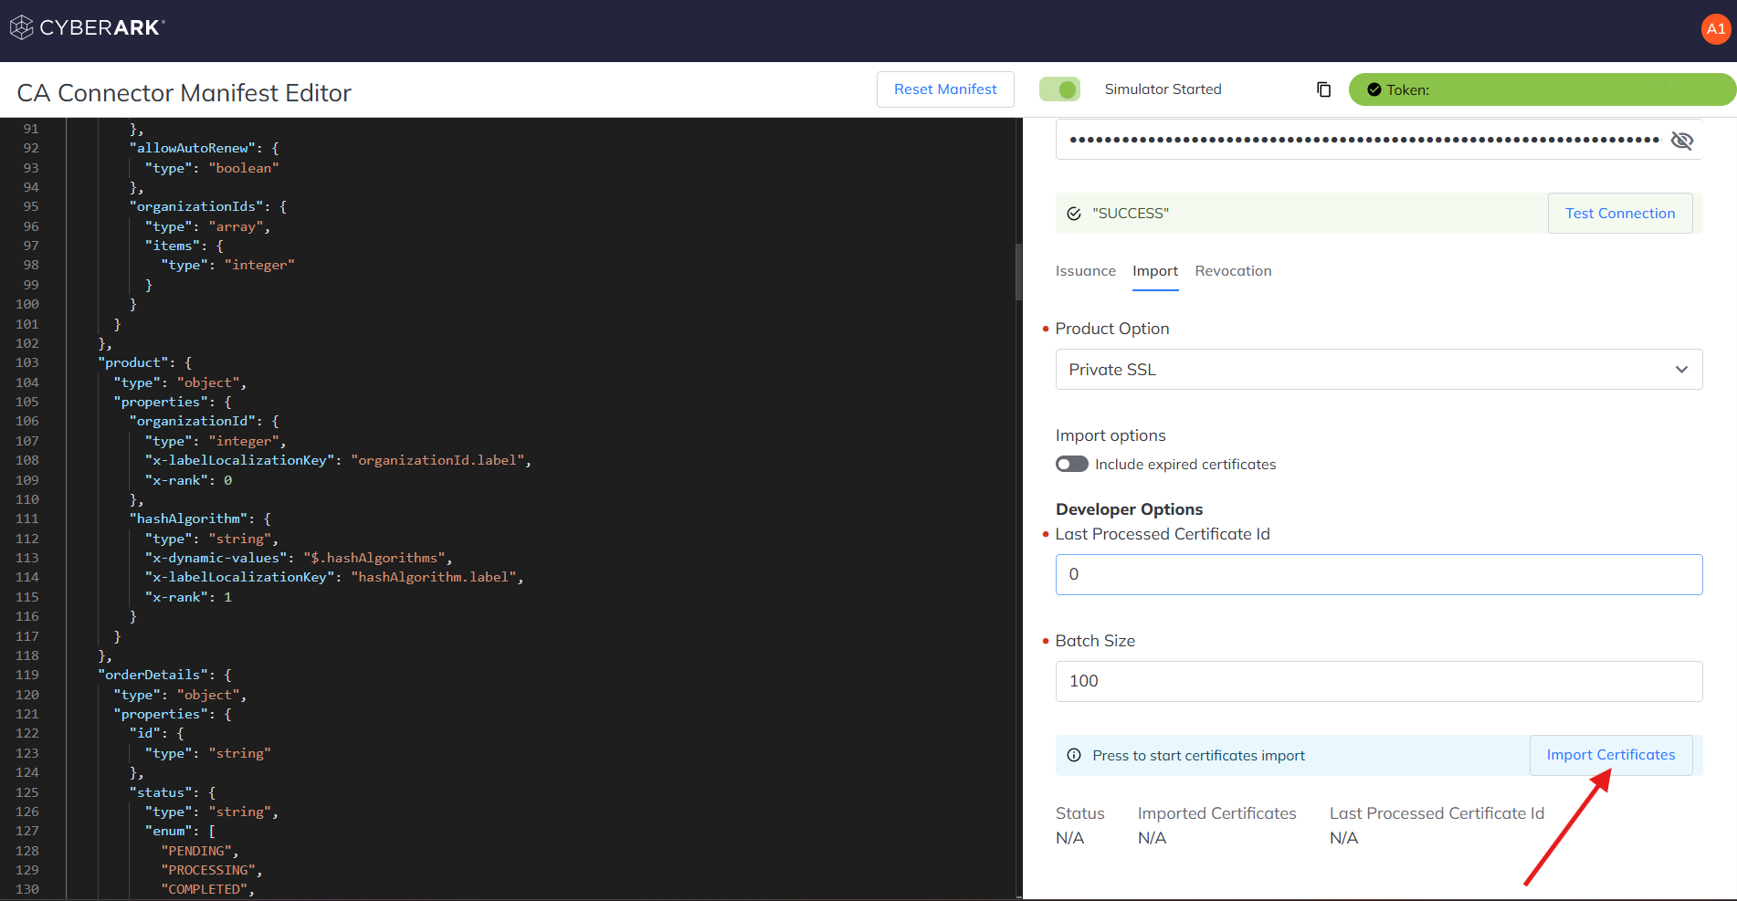
Task: Click the "COMPLETED" enum value
Action: [205, 890]
